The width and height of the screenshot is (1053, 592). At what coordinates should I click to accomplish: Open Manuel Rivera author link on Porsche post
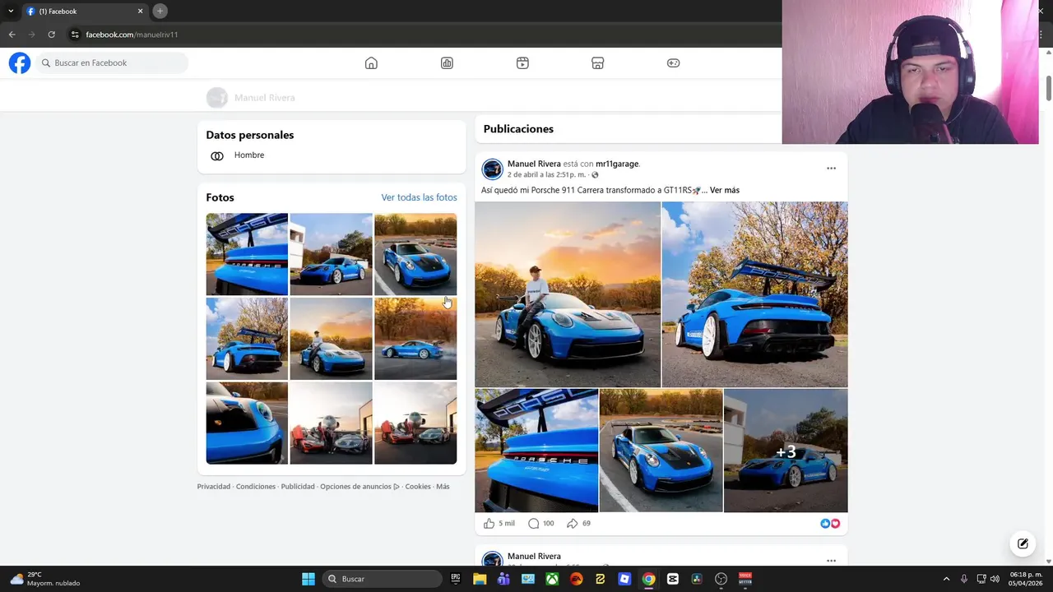(534, 164)
